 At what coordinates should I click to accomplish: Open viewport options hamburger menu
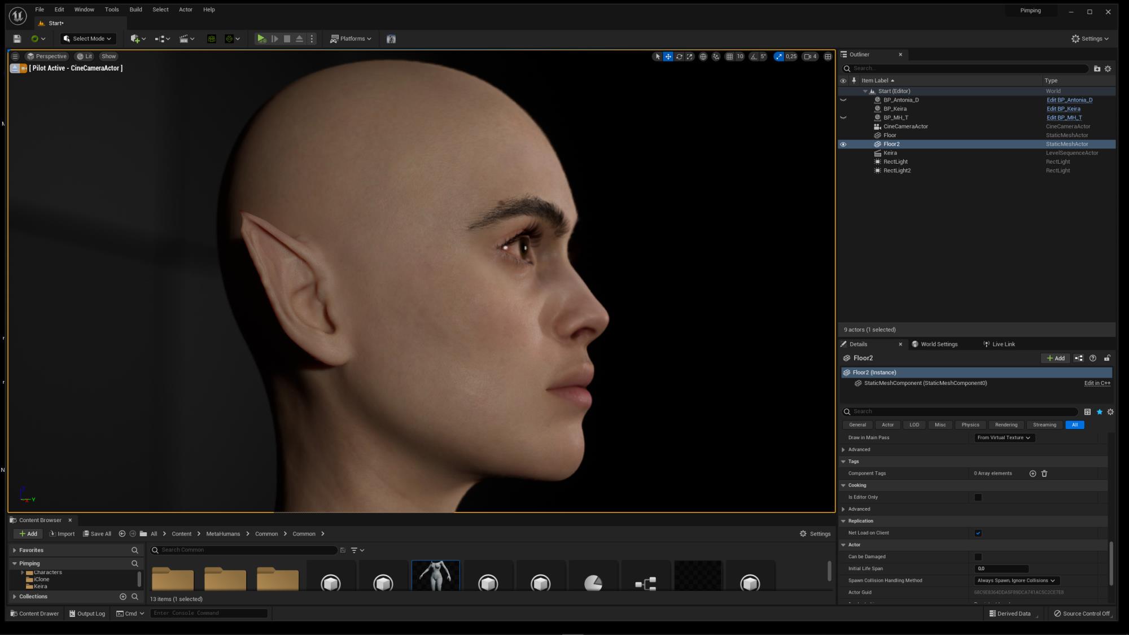pos(15,56)
